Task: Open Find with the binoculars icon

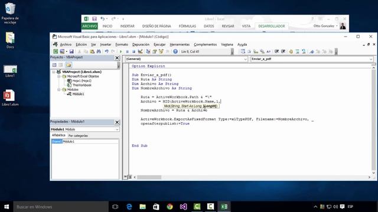Action: pyautogui.click(x=99, y=51)
